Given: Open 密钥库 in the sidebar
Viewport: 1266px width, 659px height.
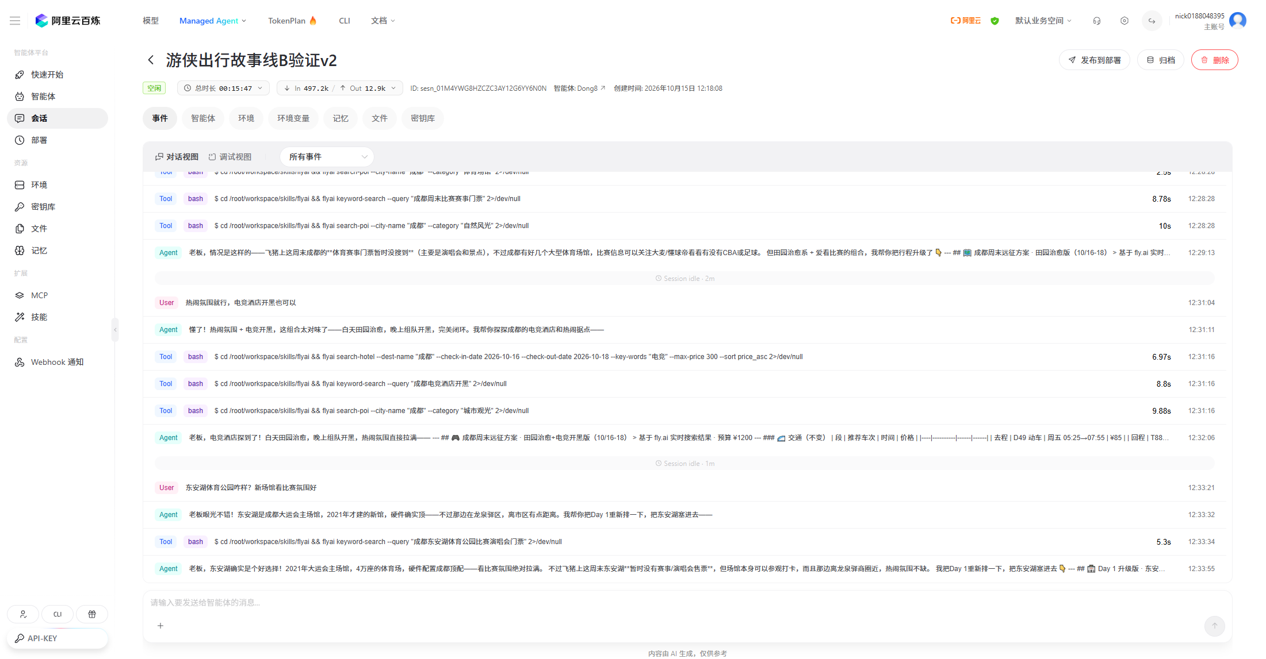Looking at the screenshot, I should click(x=58, y=207).
